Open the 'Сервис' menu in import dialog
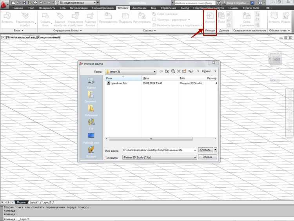The height and width of the screenshot is (221, 294). coord(209,71)
